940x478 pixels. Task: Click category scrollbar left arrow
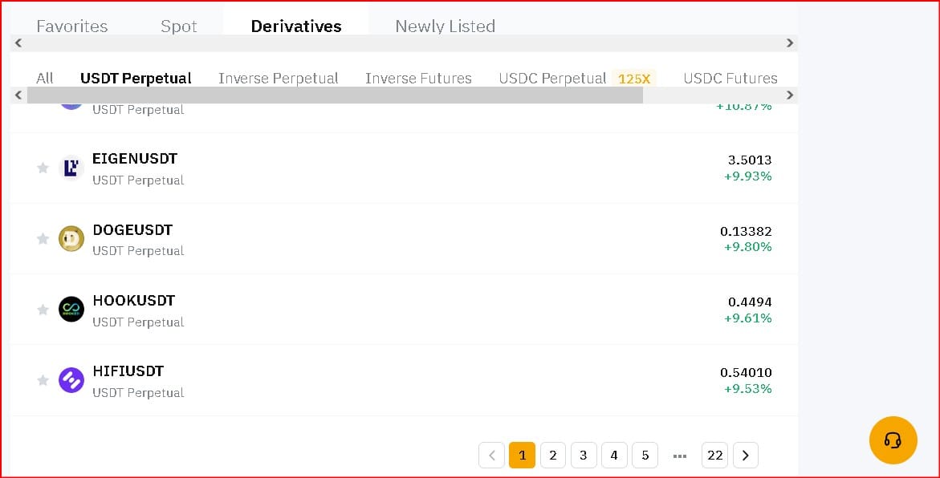[x=18, y=95]
